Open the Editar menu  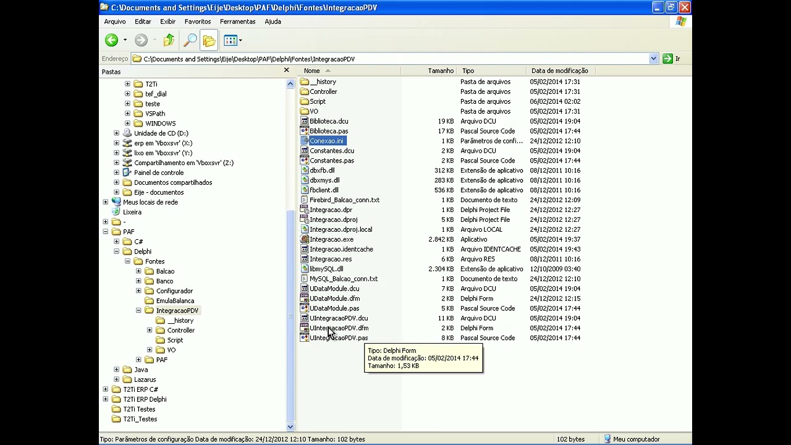click(143, 22)
